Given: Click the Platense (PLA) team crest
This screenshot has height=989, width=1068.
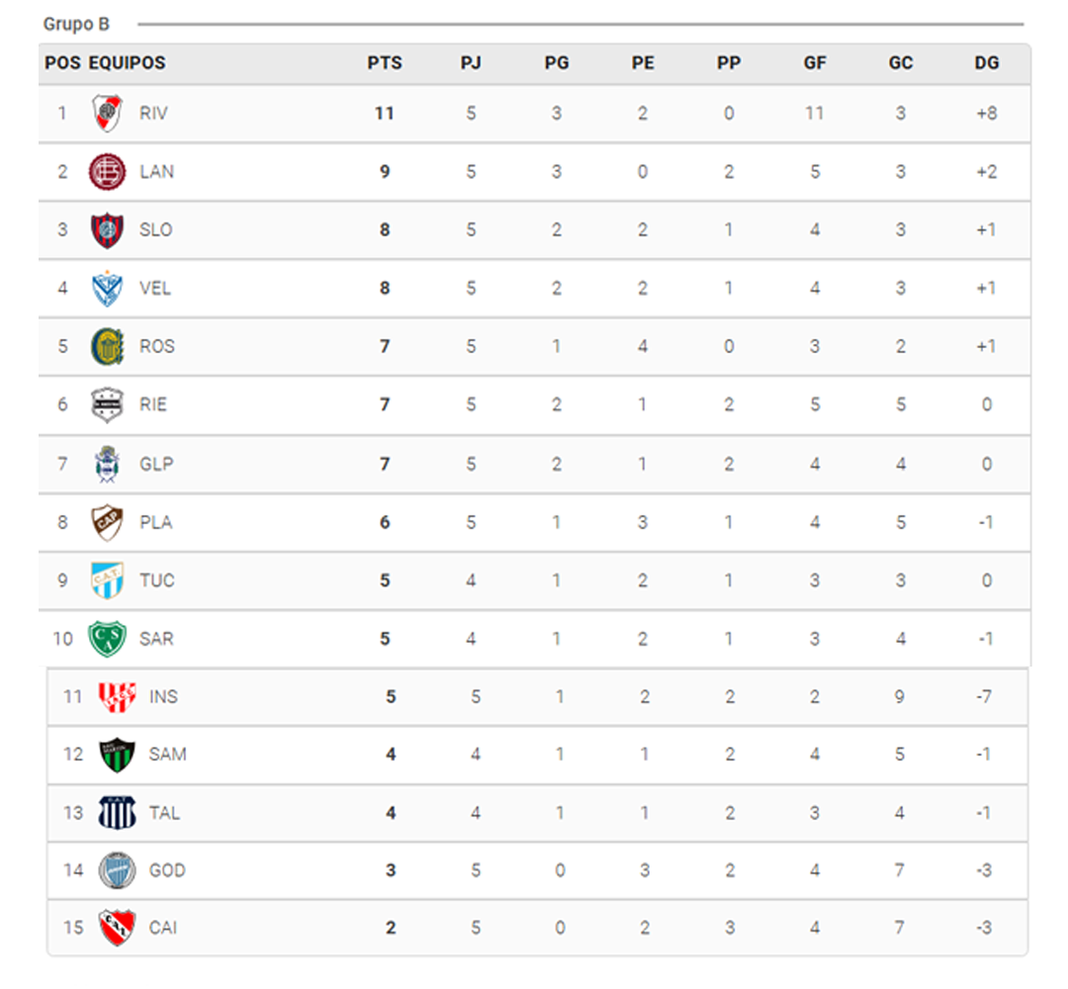Looking at the screenshot, I should click(x=106, y=522).
